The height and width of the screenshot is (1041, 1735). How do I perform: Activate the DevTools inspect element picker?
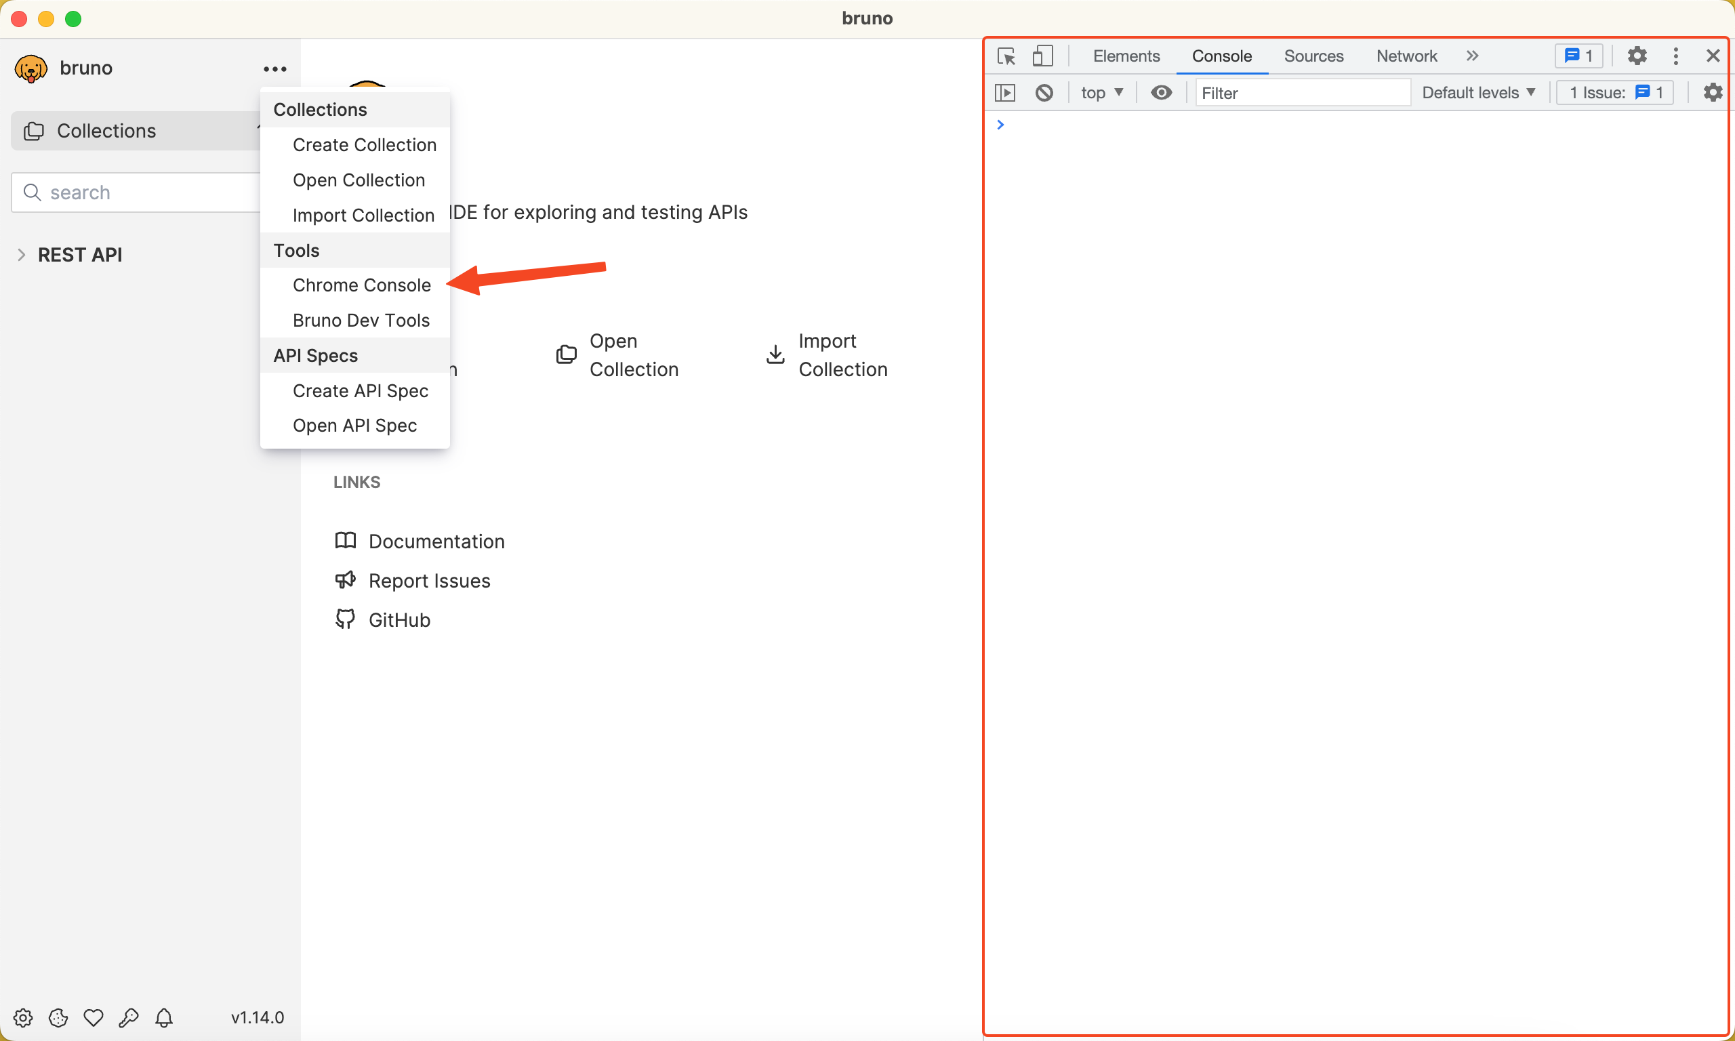[1006, 56]
